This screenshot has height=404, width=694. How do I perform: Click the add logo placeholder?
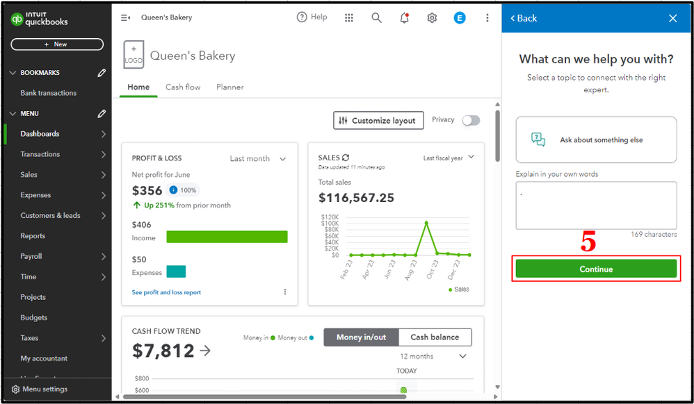[x=134, y=55]
